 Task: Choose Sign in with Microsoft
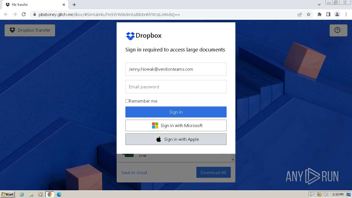point(176,125)
